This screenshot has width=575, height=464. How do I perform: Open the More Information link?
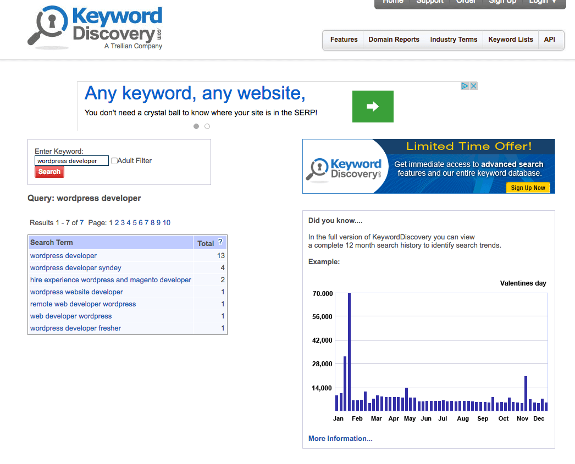click(340, 438)
